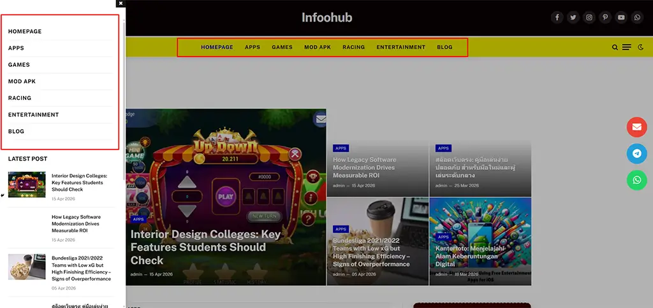Image resolution: width=653 pixels, height=308 pixels.
Task: Click APPS tag on the featured main article
Action: pos(138,219)
